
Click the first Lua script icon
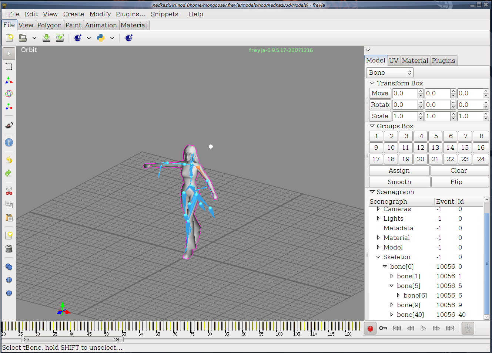pyautogui.click(x=78, y=38)
